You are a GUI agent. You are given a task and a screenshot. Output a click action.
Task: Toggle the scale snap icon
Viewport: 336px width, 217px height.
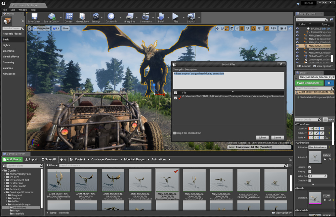pyautogui.click(x=267, y=28)
